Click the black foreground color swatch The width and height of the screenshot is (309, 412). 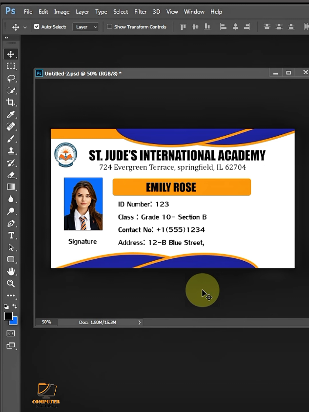point(8,316)
